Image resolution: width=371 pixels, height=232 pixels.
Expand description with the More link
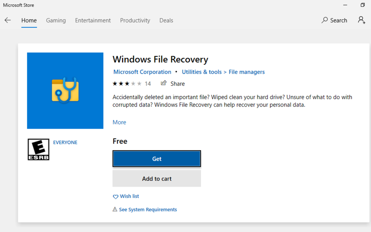(x=119, y=122)
